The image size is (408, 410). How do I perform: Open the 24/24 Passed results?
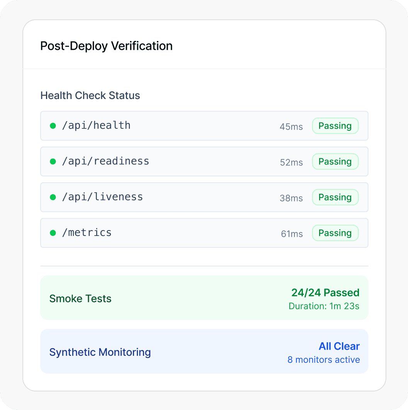[x=325, y=293]
